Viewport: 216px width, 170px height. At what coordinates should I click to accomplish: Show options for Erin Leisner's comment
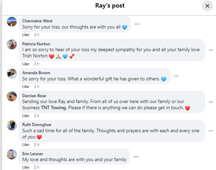[136, 157]
